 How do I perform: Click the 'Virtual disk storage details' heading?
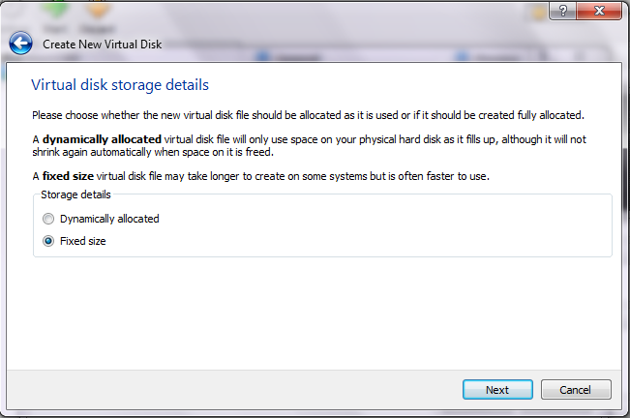(120, 86)
